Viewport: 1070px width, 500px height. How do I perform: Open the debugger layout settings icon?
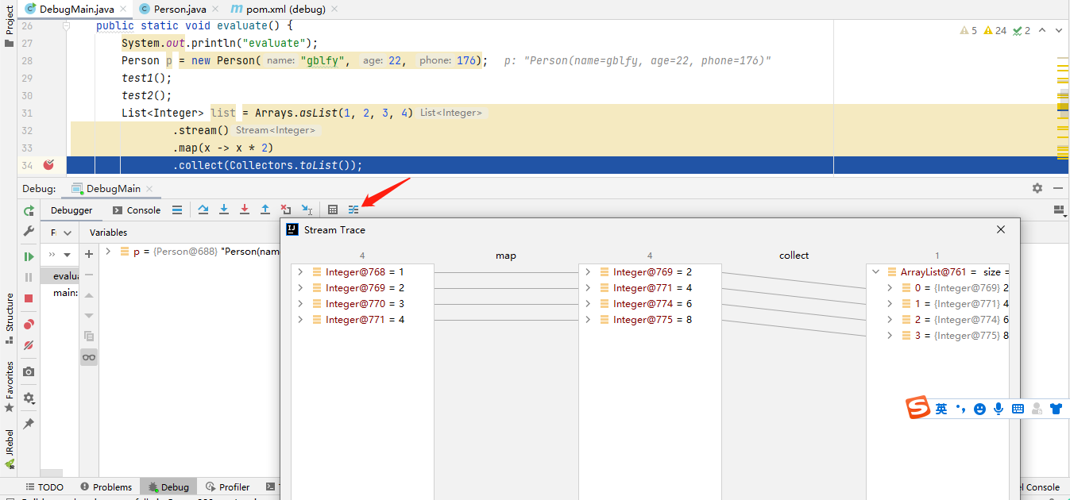[1058, 210]
